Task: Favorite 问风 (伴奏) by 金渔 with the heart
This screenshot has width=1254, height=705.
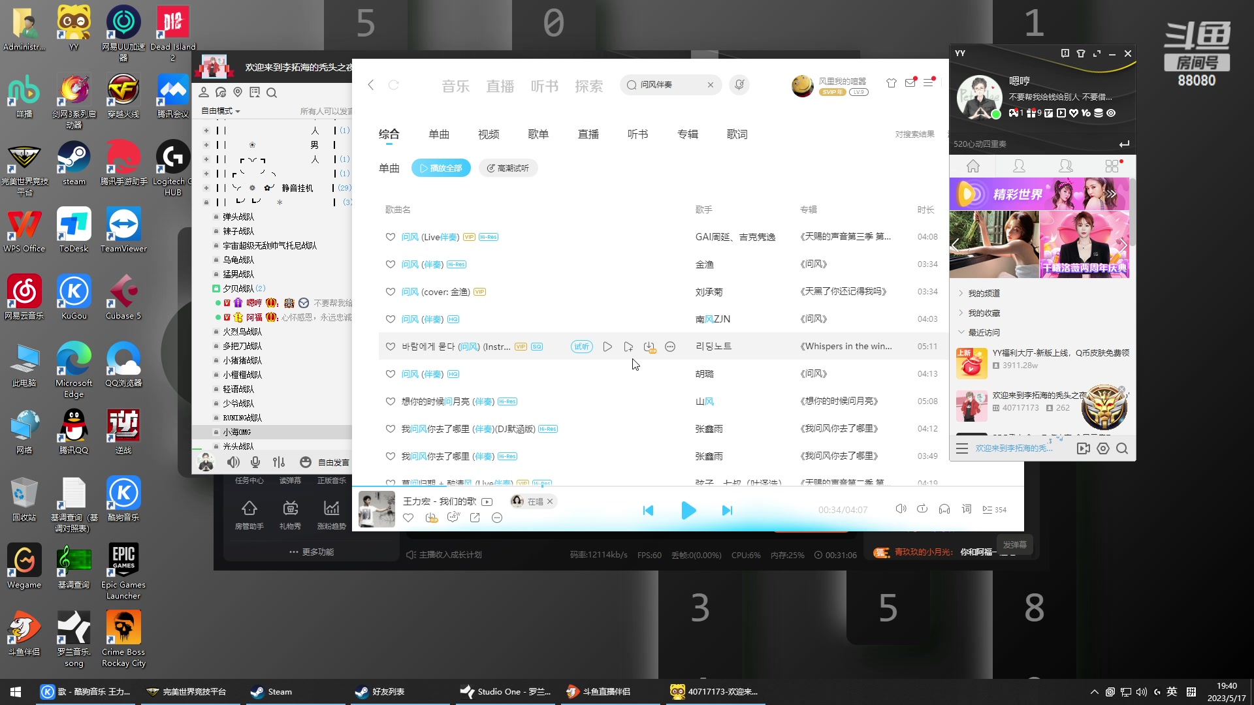Action: pyautogui.click(x=390, y=264)
